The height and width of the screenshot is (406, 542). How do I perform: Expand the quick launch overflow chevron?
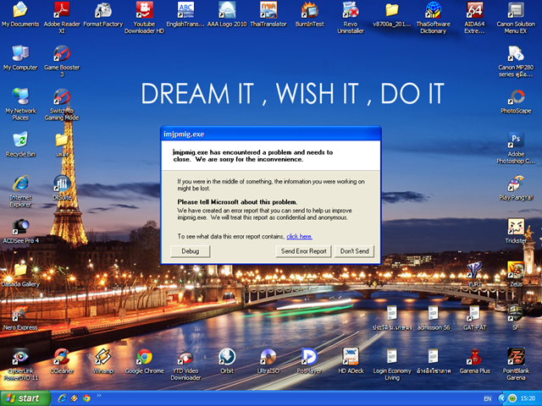[x=98, y=396]
